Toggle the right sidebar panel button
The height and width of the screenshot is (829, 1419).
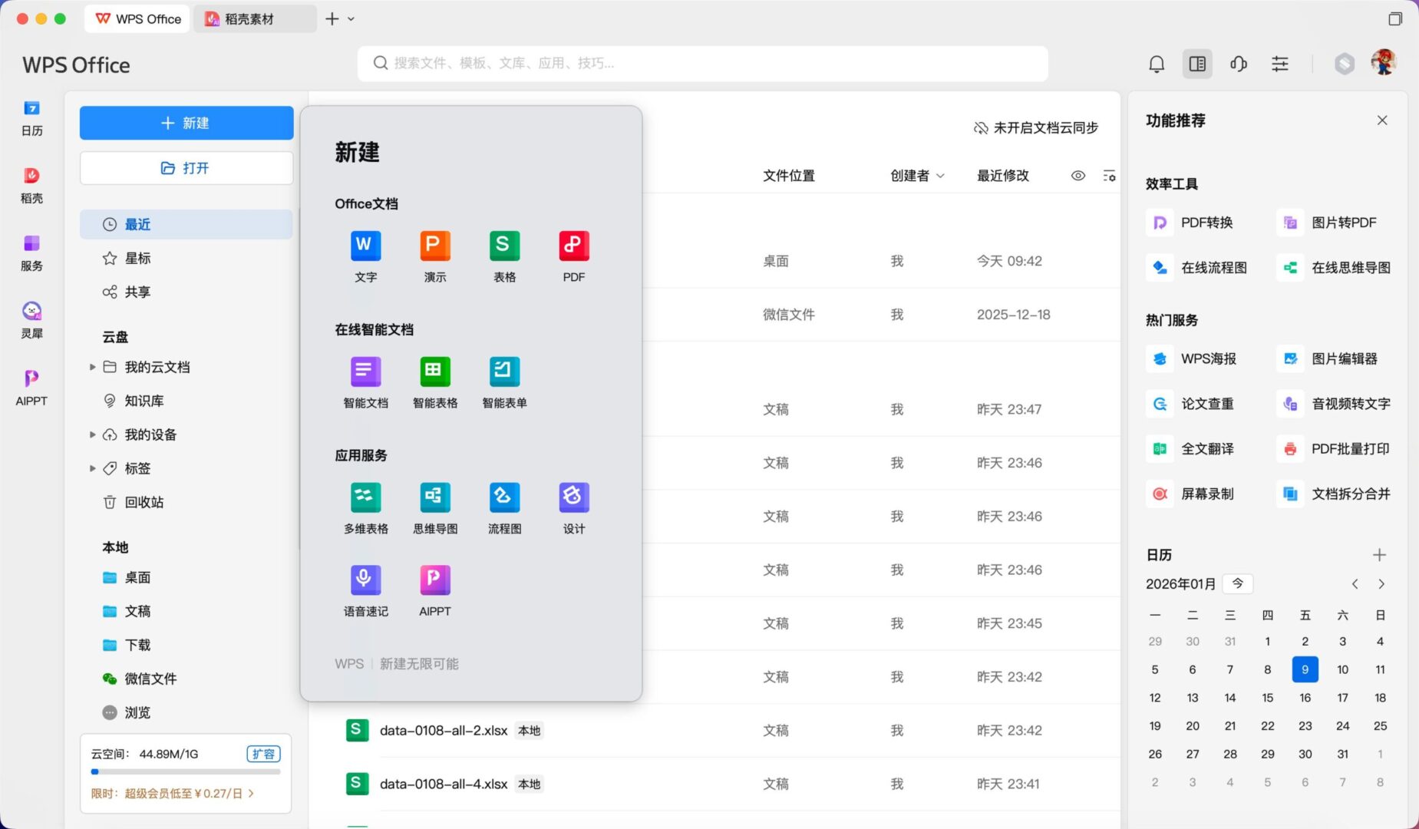1196,64
